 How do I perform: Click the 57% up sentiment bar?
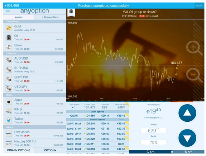150,152
